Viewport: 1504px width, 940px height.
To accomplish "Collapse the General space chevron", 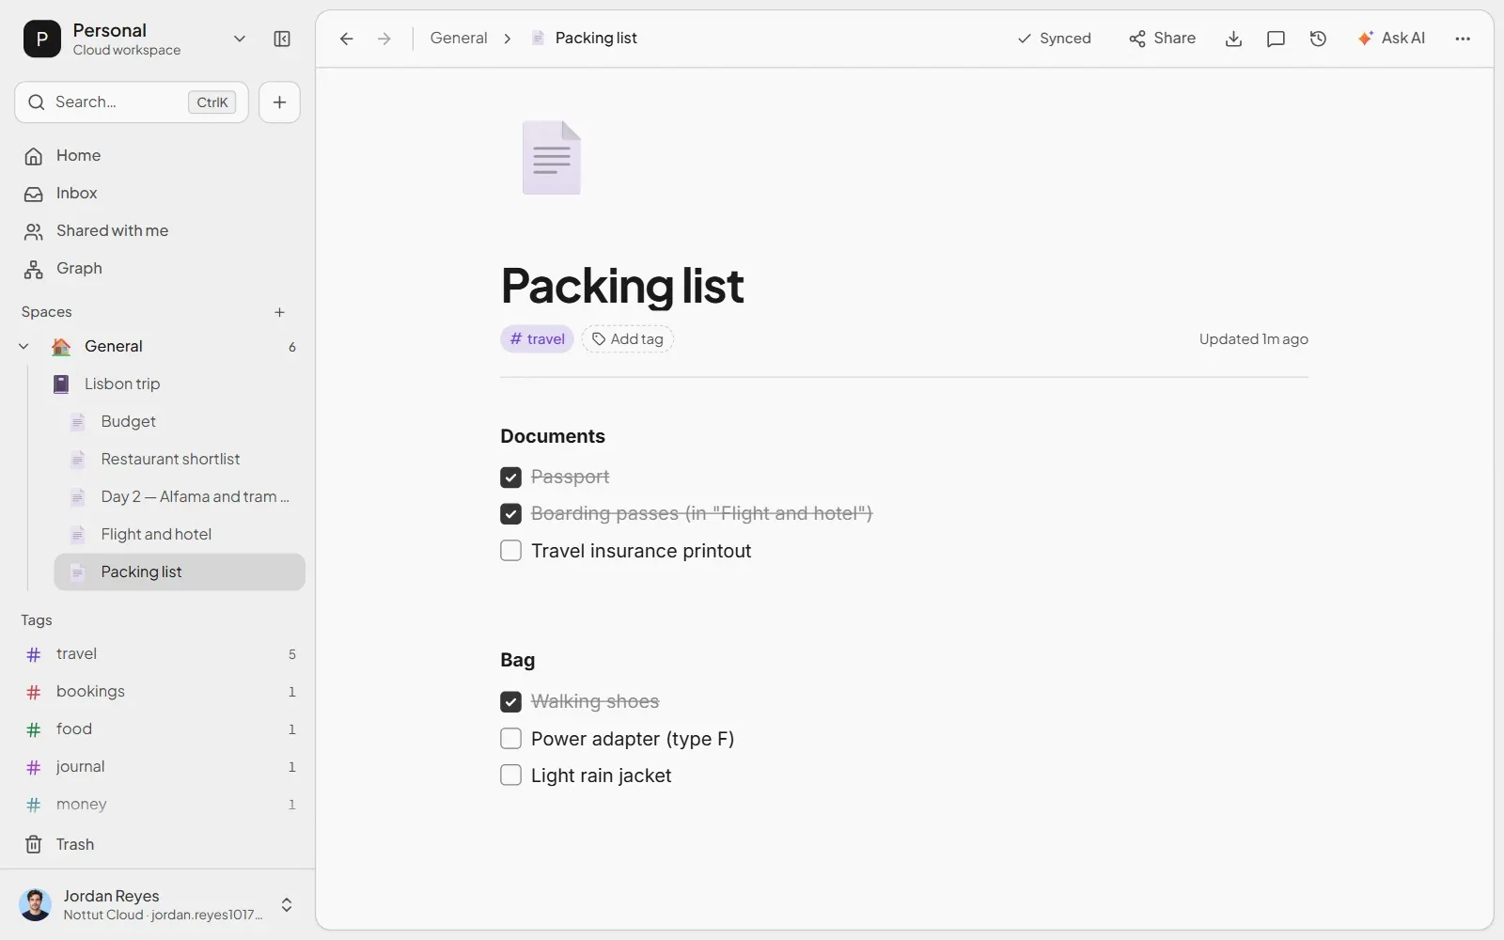I will click(x=24, y=347).
